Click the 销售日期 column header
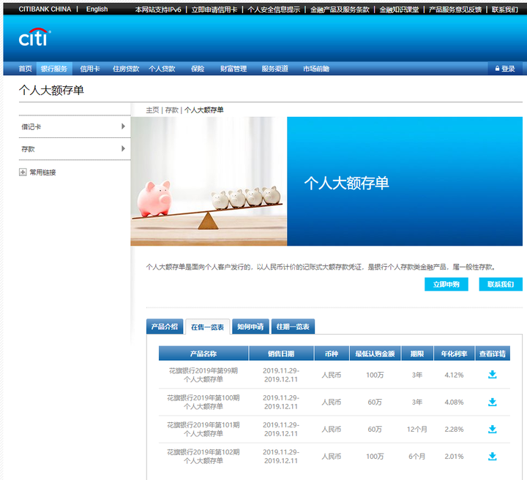Viewport: 527px width, 480px height. point(281,354)
